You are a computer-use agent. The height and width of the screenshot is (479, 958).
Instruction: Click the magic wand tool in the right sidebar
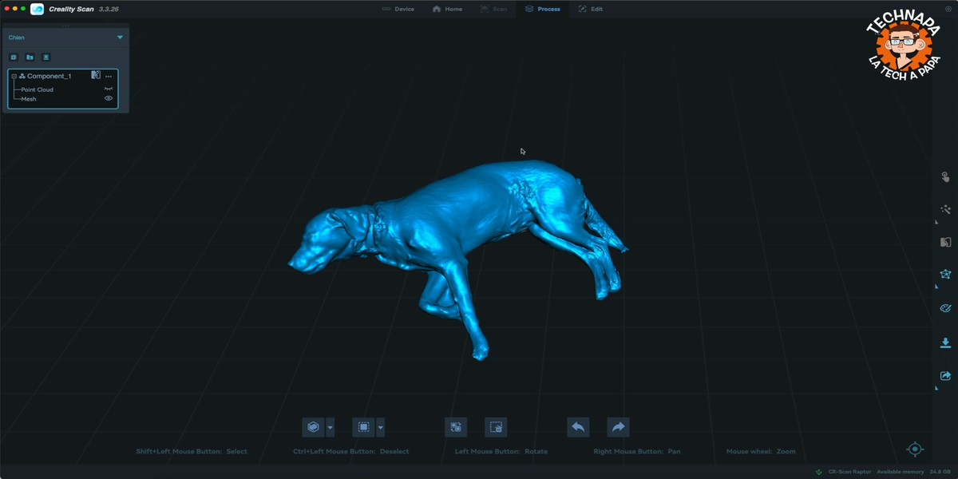945,209
